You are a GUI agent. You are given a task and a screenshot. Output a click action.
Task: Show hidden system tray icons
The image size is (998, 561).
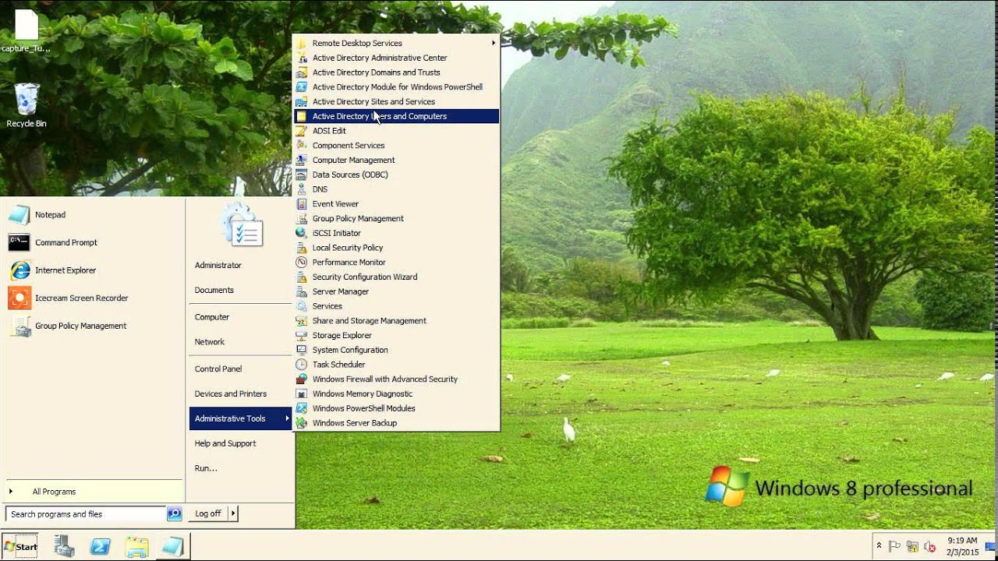coord(879,546)
